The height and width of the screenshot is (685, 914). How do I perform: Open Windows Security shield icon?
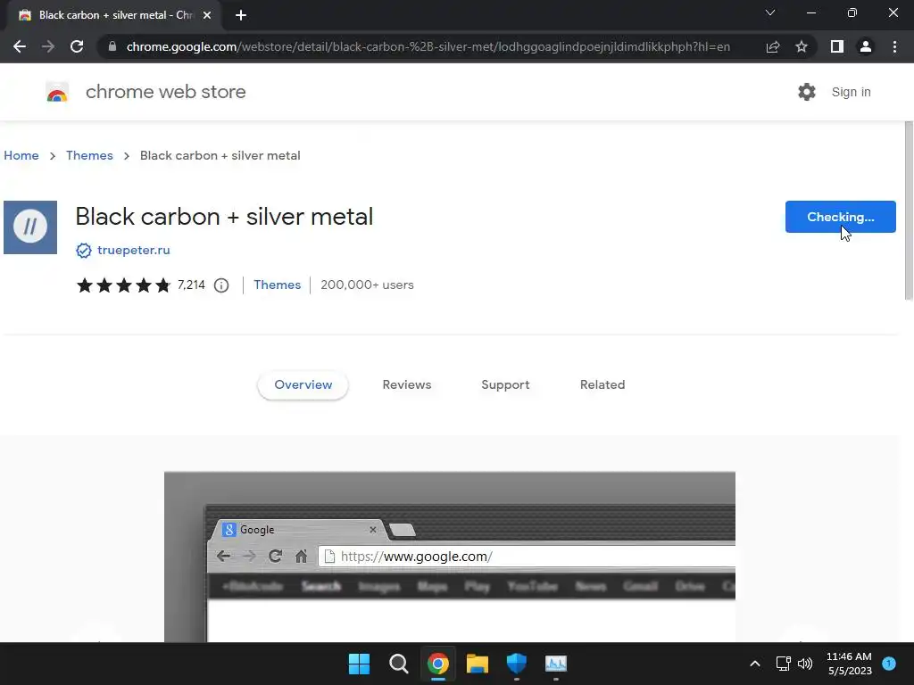[x=517, y=664]
